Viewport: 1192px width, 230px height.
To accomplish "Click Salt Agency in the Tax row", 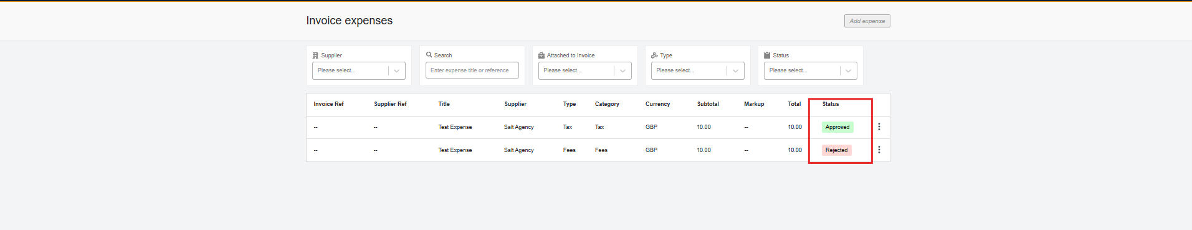I will click(x=519, y=127).
